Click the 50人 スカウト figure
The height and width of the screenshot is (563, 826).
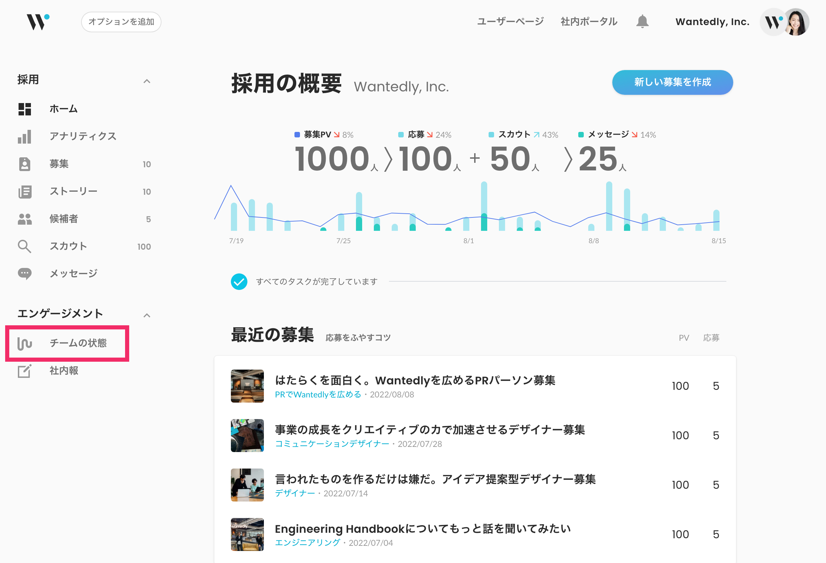(515, 158)
